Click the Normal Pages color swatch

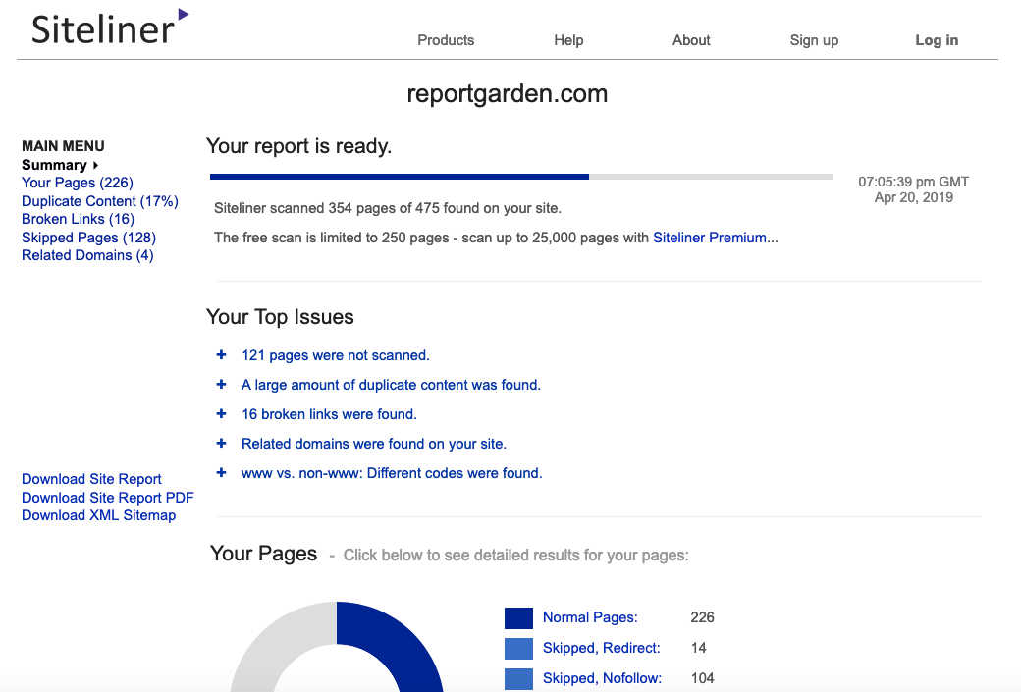(x=518, y=617)
